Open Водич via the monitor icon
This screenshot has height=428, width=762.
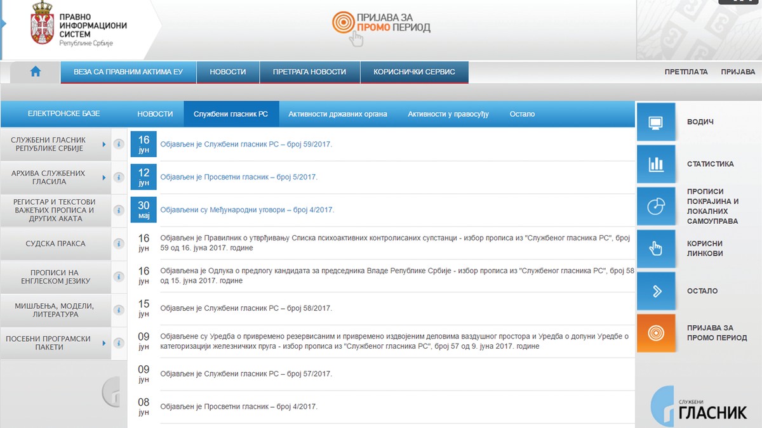coord(657,122)
